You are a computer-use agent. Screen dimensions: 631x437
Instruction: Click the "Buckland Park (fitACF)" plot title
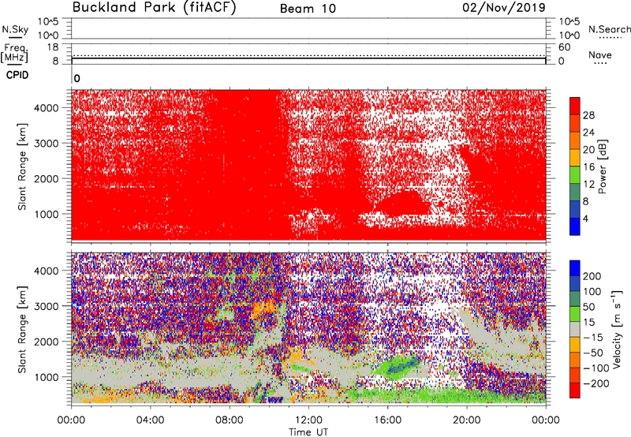coord(154,7)
